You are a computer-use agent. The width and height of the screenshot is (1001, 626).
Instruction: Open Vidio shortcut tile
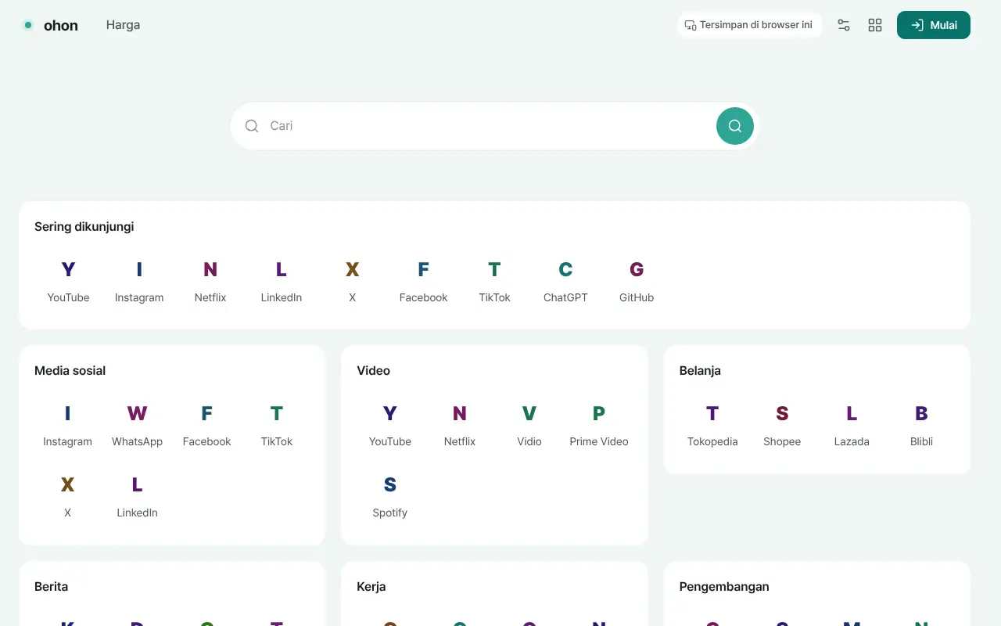point(529,425)
